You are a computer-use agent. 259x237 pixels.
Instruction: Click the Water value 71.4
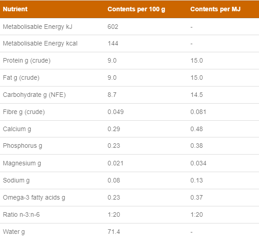tap(114, 232)
